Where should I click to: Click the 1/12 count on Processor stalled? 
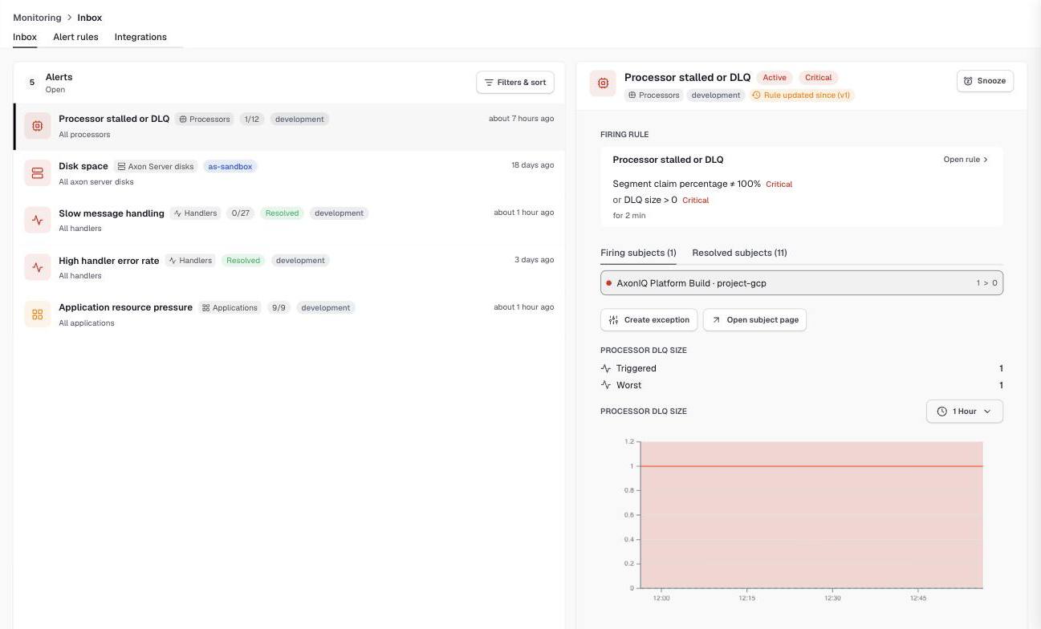point(252,120)
